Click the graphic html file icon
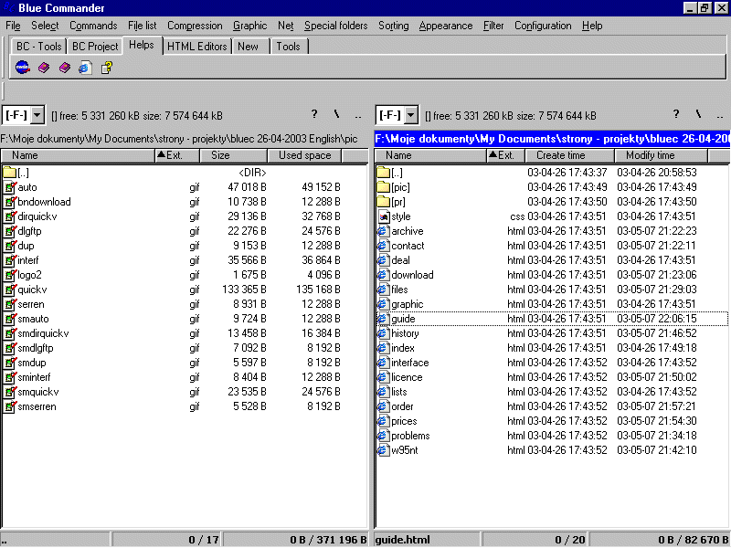This screenshot has width=731, height=548. pos(383,304)
